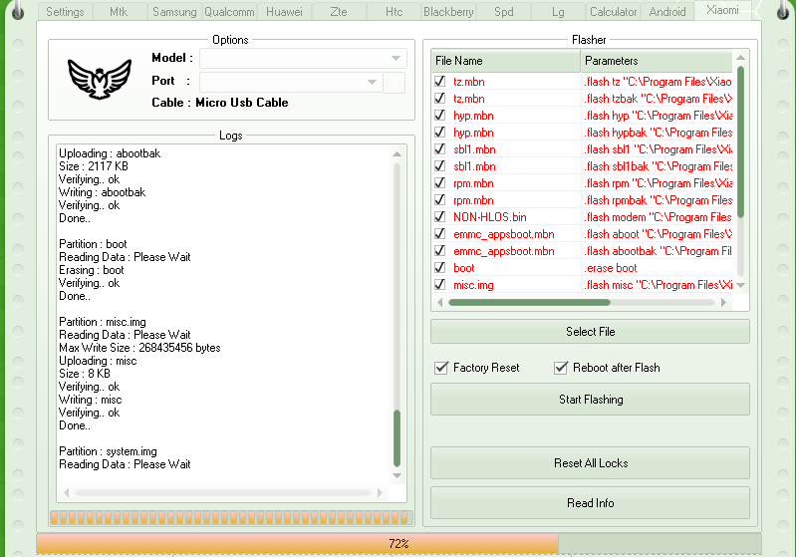The height and width of the screenshot is (557, 796).
Task: Click the Select File button
Action: click(x=590, y=332)
